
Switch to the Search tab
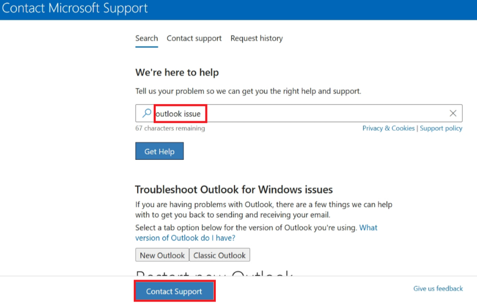point(147,39)
